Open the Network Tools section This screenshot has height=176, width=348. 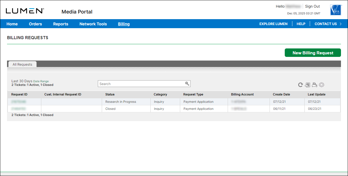click(x=93, y=24)
